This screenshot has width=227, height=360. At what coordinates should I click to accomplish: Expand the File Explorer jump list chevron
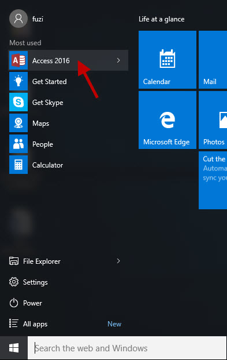118,261
